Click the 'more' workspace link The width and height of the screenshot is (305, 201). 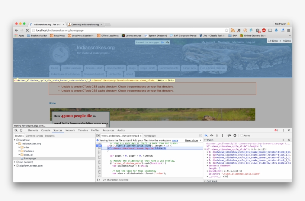tap(175, 140)
